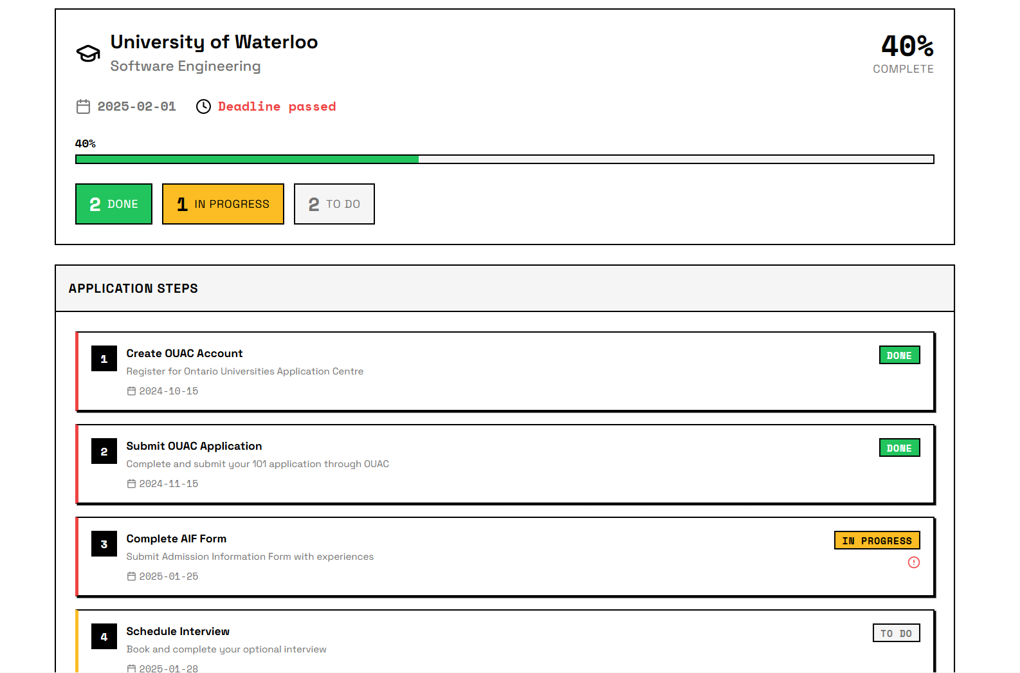
Task: Click the Deadline passed text
Action: point(277,107)
